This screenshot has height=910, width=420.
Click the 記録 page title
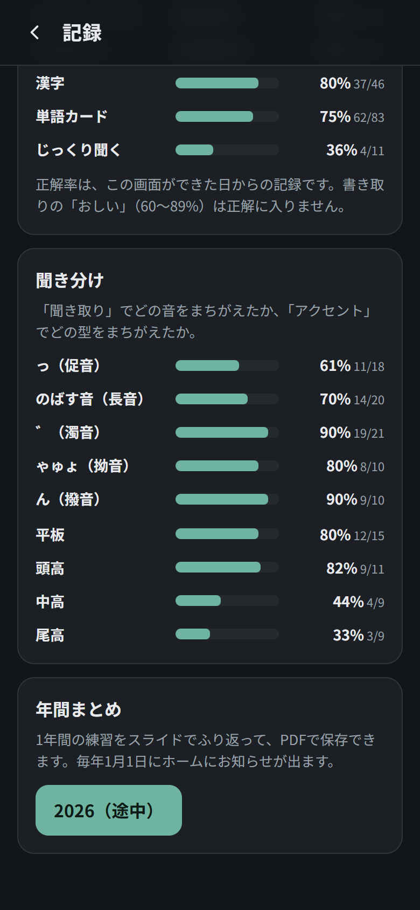pyautogui.click(x=82, y=32)
